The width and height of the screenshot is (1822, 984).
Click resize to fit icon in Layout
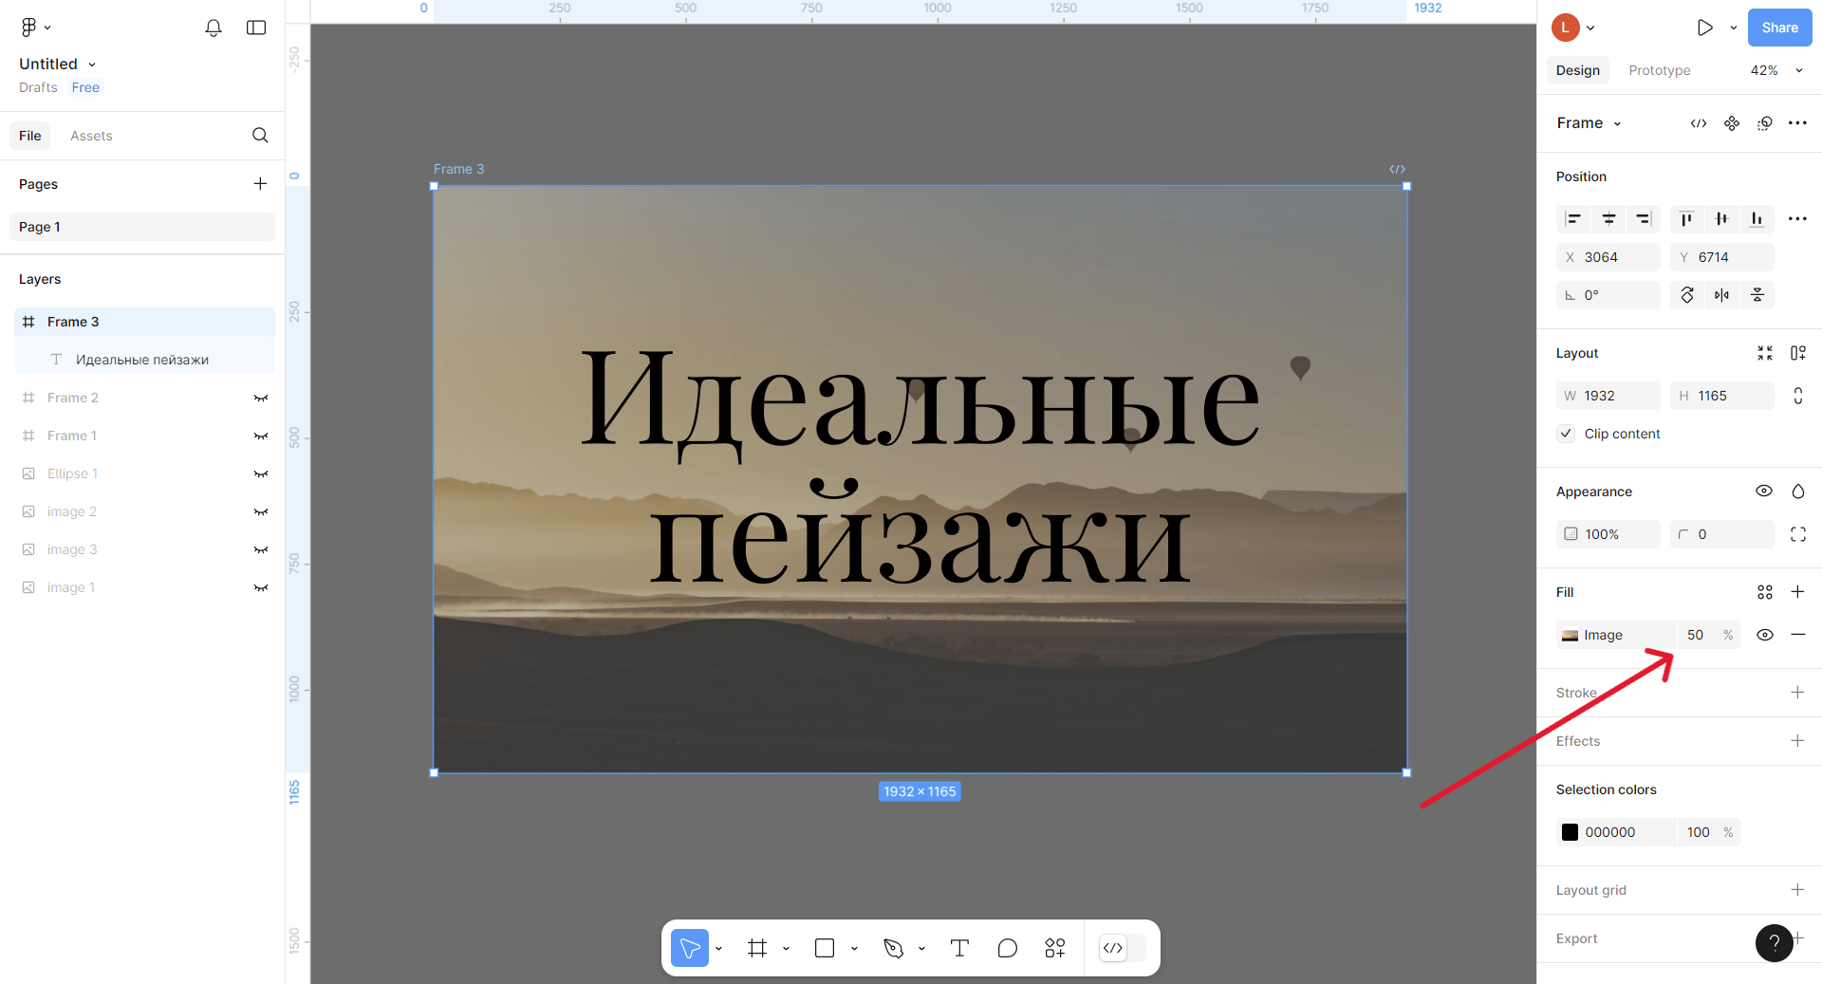point(1765,353)
